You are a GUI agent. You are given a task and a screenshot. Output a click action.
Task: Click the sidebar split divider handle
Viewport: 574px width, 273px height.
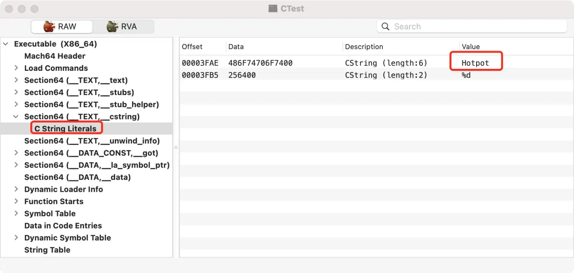pos(176,147)
